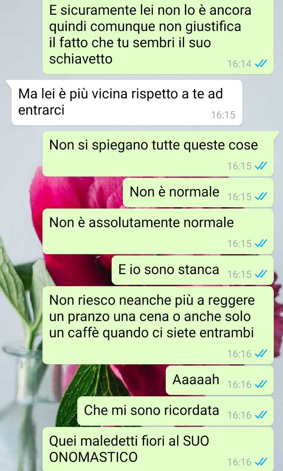Tap checkmarks on the 'ONOMASTICO' message
283x471 pixels.
[260, 462]
